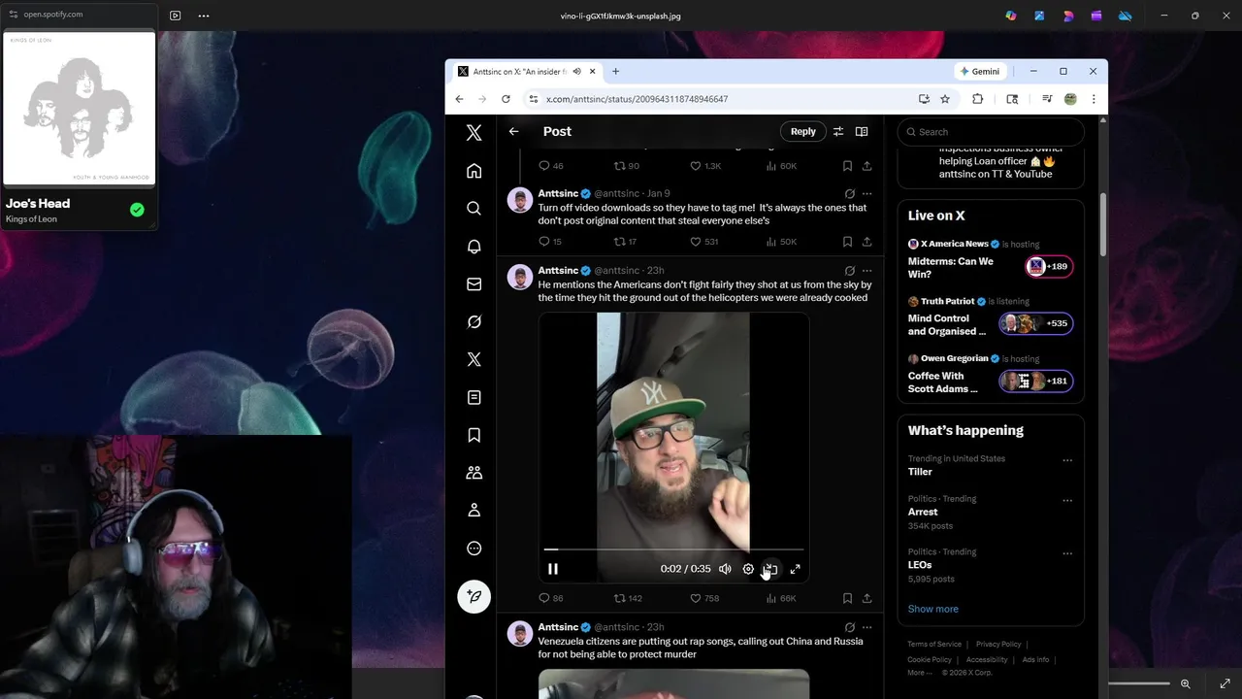Open Notifications bell in X sidebar
Image resolution: width=1242 pixels, height=699 pixels.
click(x=474, y=247)
